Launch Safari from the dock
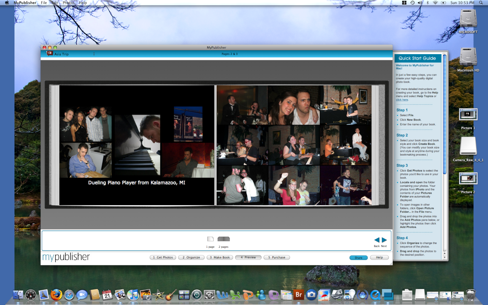The height and width of the screenshot is (305, 488). pyautogui.click(x=69, y=294)
